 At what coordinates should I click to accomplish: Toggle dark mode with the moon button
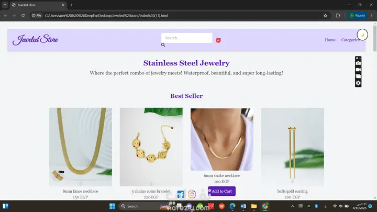(362, 35)
